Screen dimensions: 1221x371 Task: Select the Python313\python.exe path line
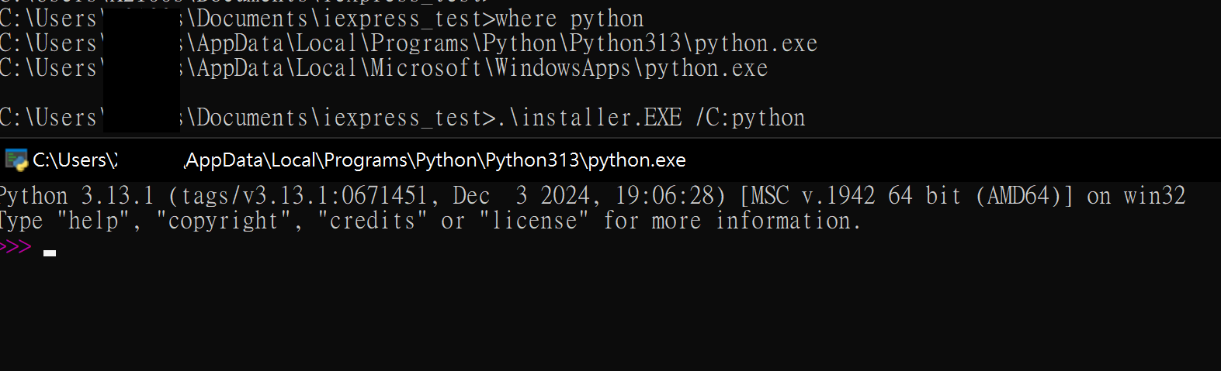pyautogui.click(x=408, y=43)
